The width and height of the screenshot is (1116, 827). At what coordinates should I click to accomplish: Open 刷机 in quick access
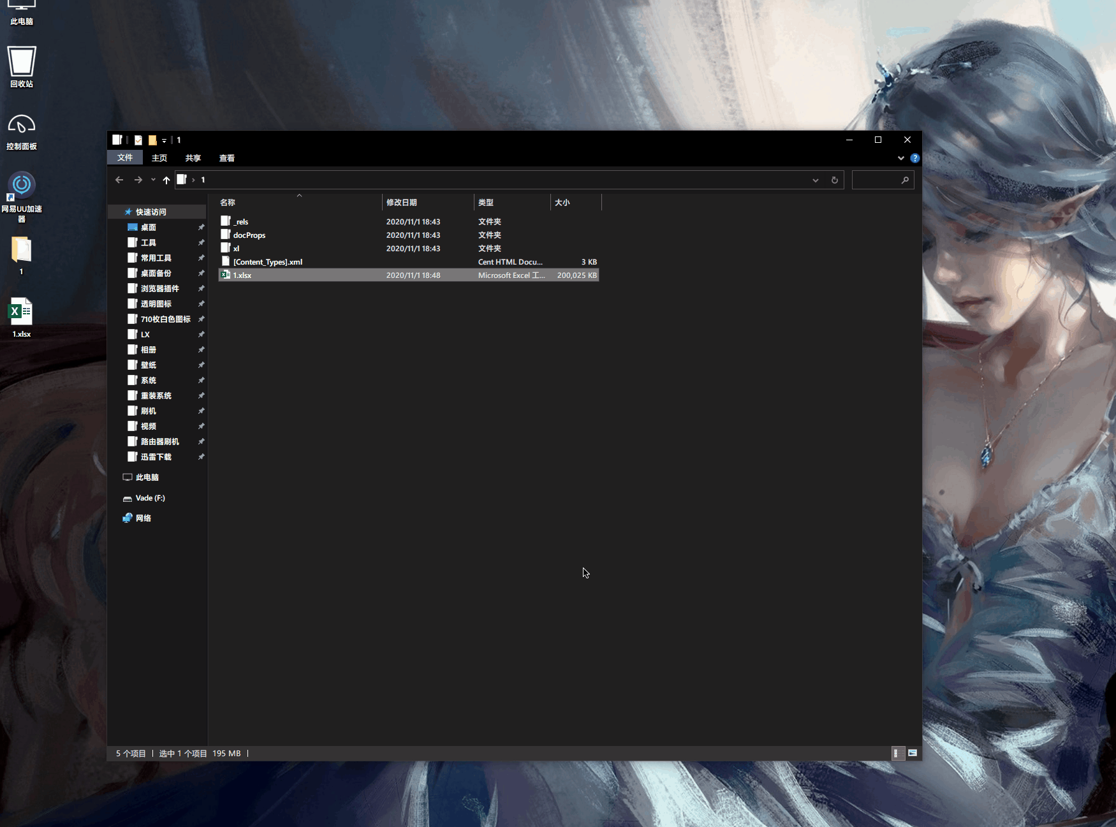[148, 411]
